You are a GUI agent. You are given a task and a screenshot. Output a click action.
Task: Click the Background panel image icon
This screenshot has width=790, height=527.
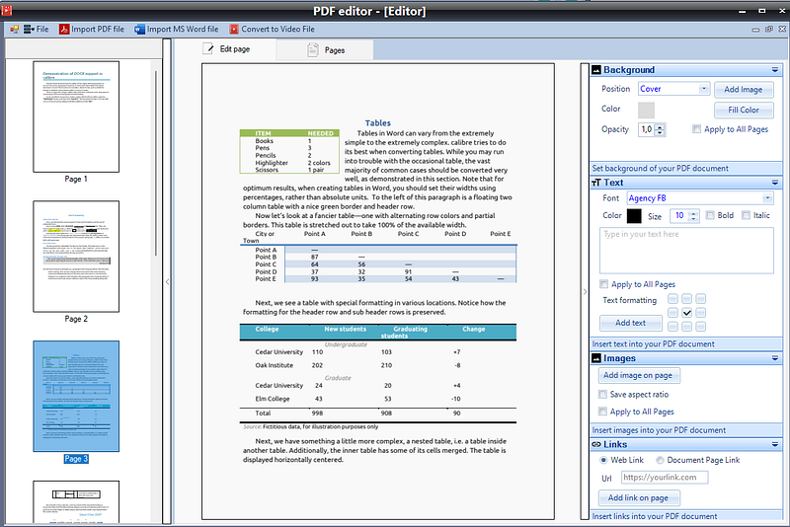596,70
